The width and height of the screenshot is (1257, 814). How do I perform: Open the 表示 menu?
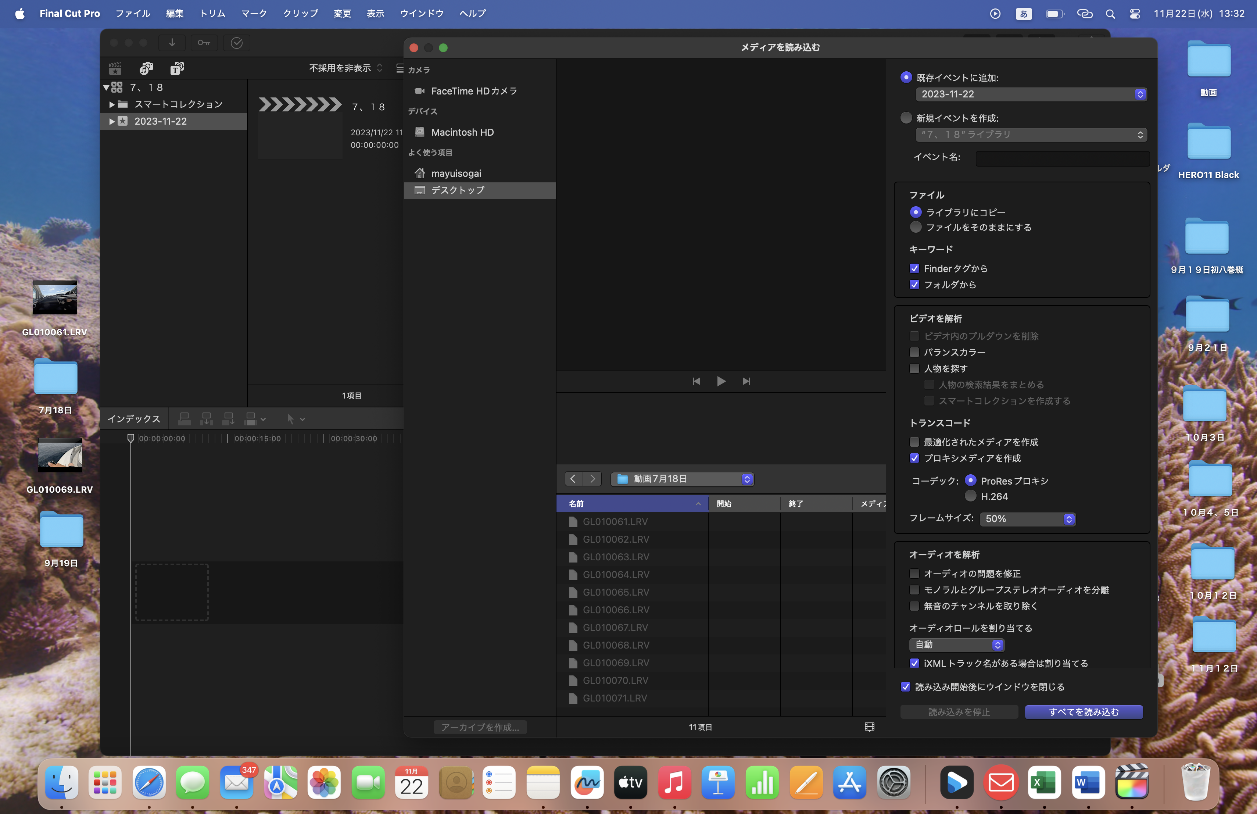point(375,13)
